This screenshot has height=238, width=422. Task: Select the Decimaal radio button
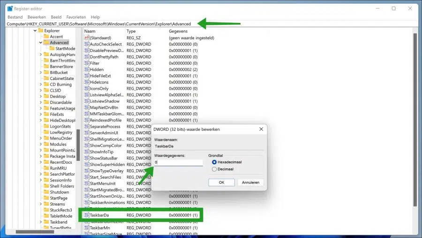[x=214, y=169]
